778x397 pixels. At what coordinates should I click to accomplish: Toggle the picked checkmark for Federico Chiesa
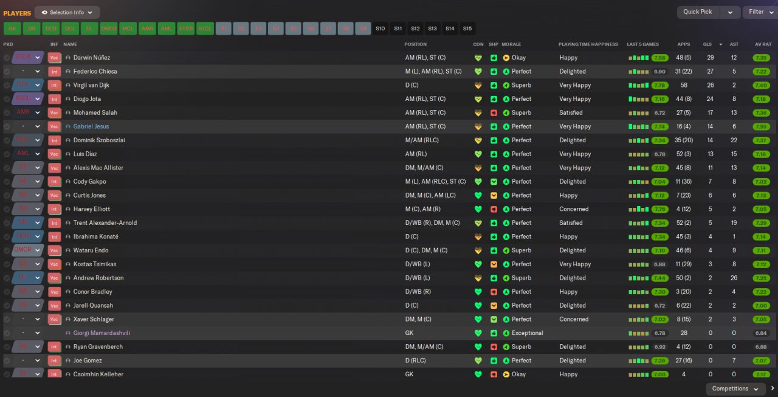[x=7, y=71]
